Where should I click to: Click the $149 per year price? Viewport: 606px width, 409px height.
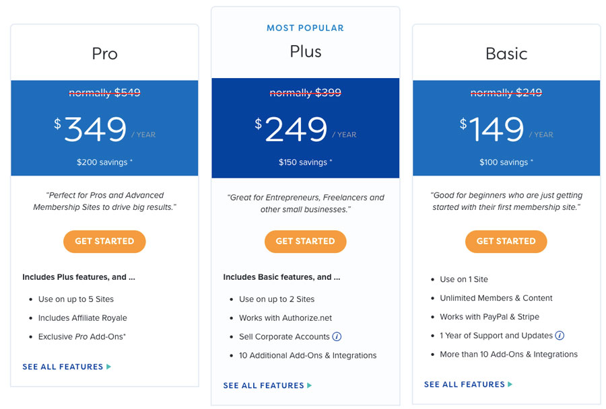(497, 130)
